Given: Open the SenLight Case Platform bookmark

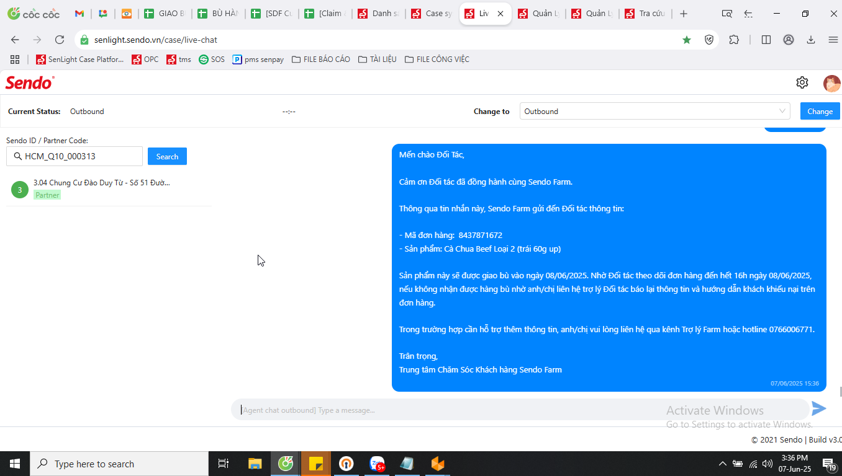Looking at the screenshot, I should click(80, 59).
